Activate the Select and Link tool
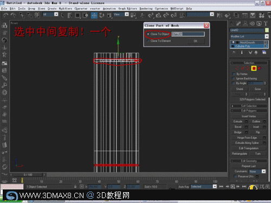The width and height of the screenshot is (271, 203). pos(22,15)
